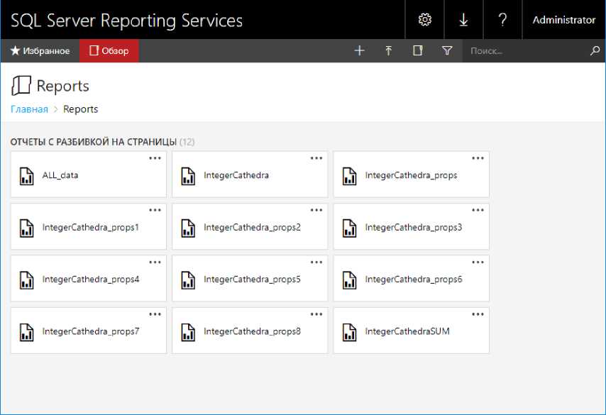Click the upload arrow icon in toolbar
The height and width of the screenshot is (415, 606).
(389, 51)
